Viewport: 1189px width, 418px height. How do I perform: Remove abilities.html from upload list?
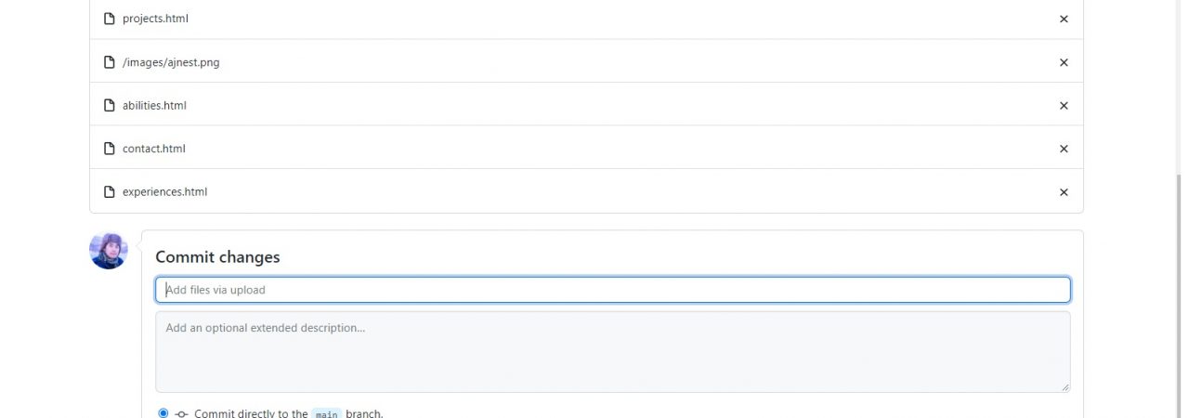click(x=1064, y=106)
